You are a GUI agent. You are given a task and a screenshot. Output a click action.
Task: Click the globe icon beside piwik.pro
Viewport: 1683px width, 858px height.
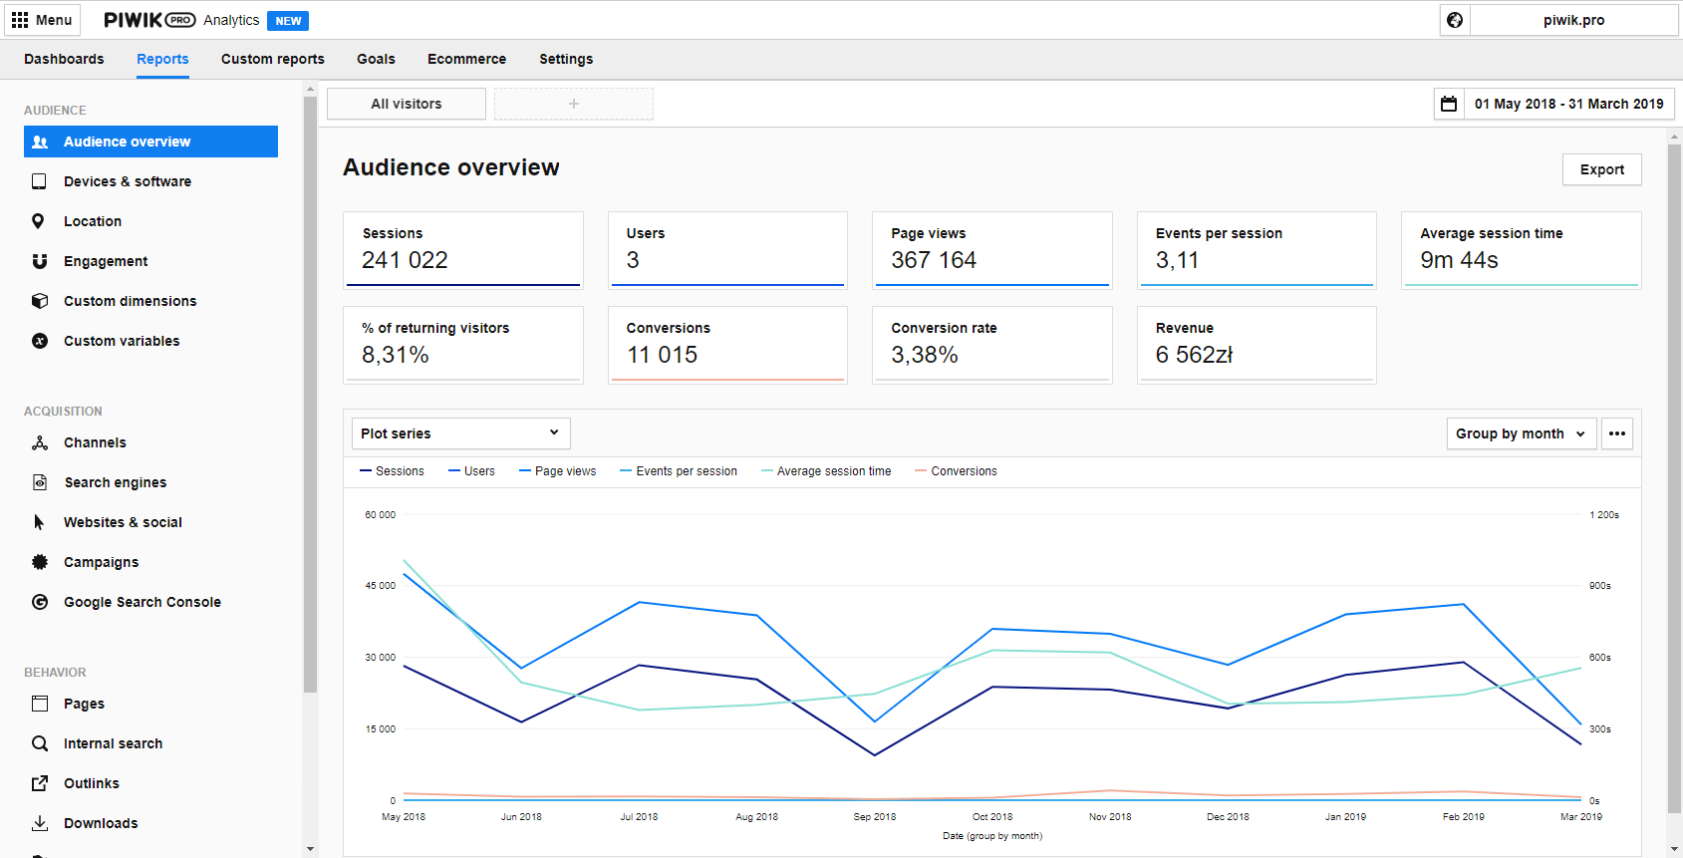click(1455, 20)
